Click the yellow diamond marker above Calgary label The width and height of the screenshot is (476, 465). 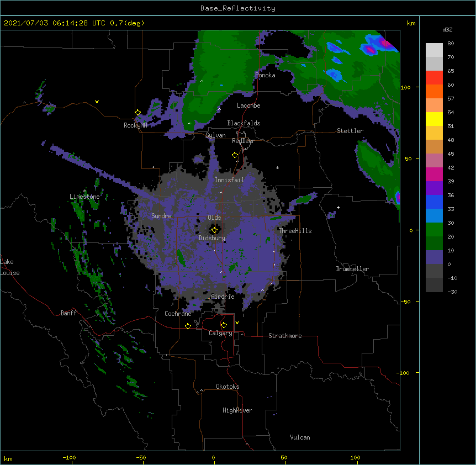[x=224, y=325]
